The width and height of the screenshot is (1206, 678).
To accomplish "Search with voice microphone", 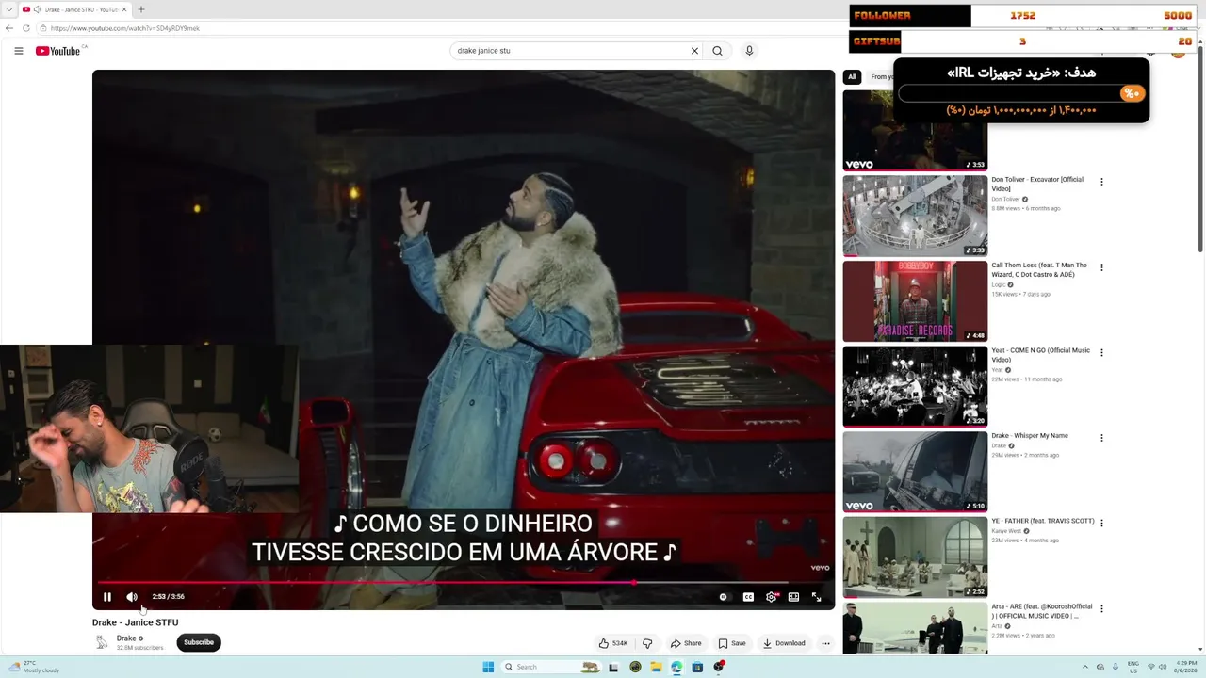I will [749, 51].
